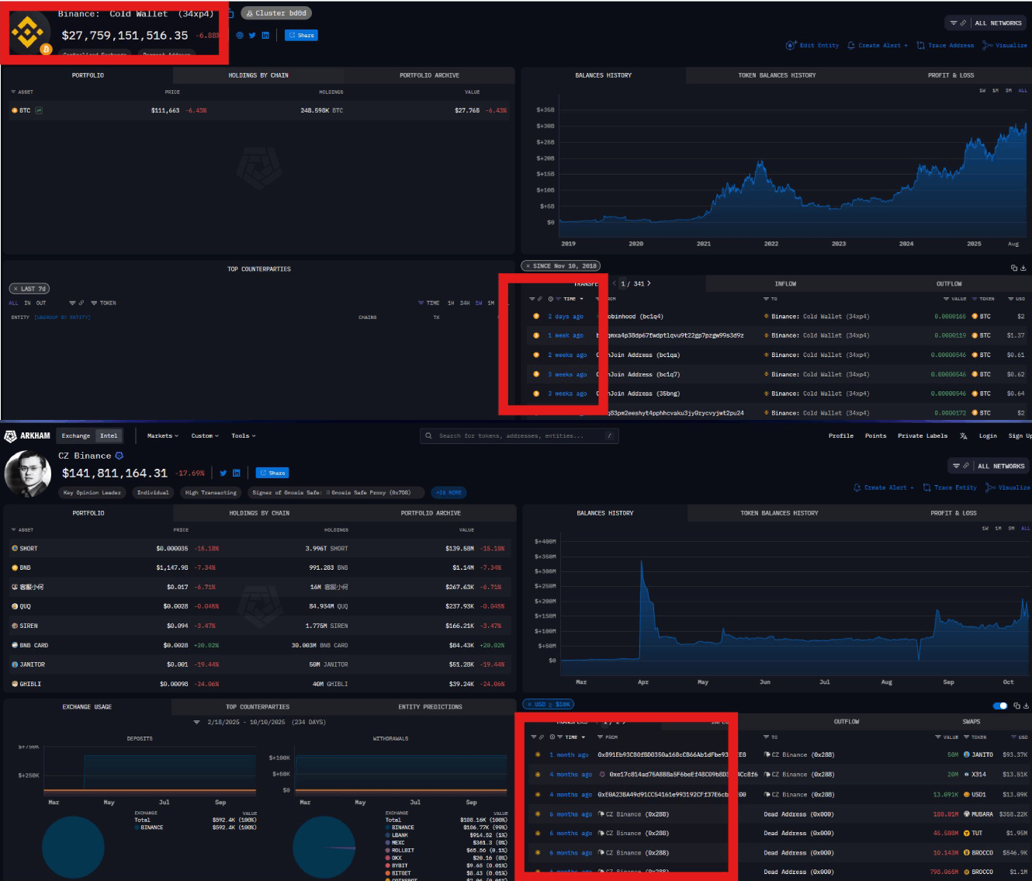1032x881 pixels.
Task: Toggle the blue switch above the Swaps tab
Action: [1000, 706]
